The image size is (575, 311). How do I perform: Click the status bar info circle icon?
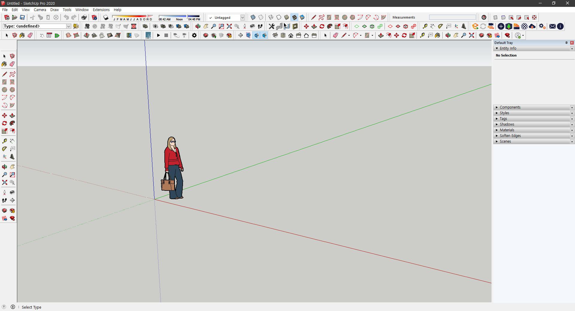pyautogui.click(x=13, y=307)
